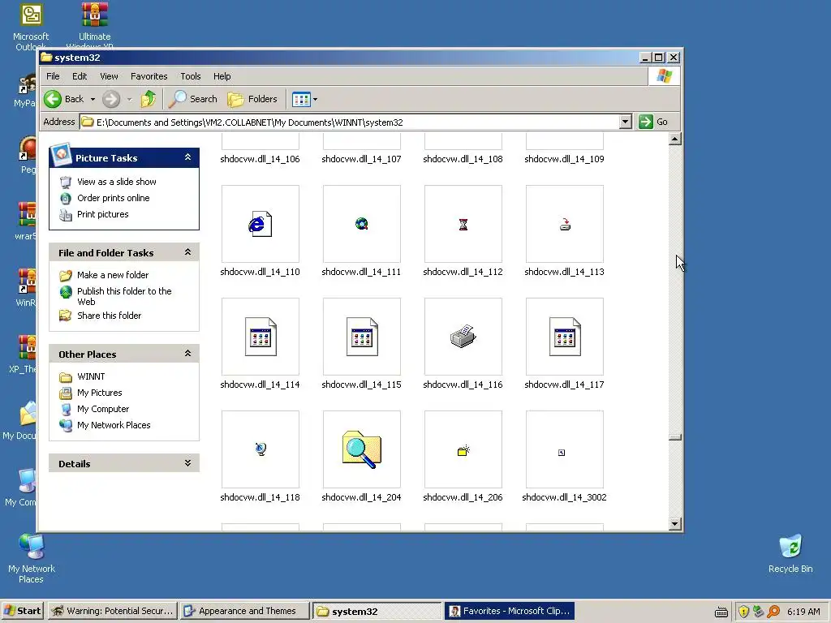Expand the Details panel
The height and width of the screenshot is (623, 831).
(x=187, y=463)
